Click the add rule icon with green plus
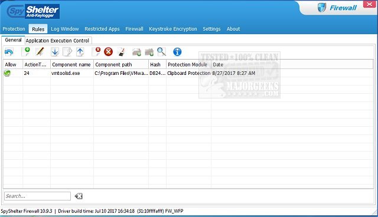Image resolution: width=378 pixels, height=217 pixels. [26, 52]
